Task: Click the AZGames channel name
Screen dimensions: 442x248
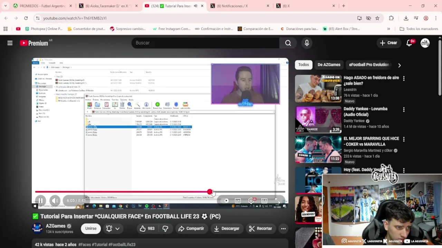Action: (56, 226)
